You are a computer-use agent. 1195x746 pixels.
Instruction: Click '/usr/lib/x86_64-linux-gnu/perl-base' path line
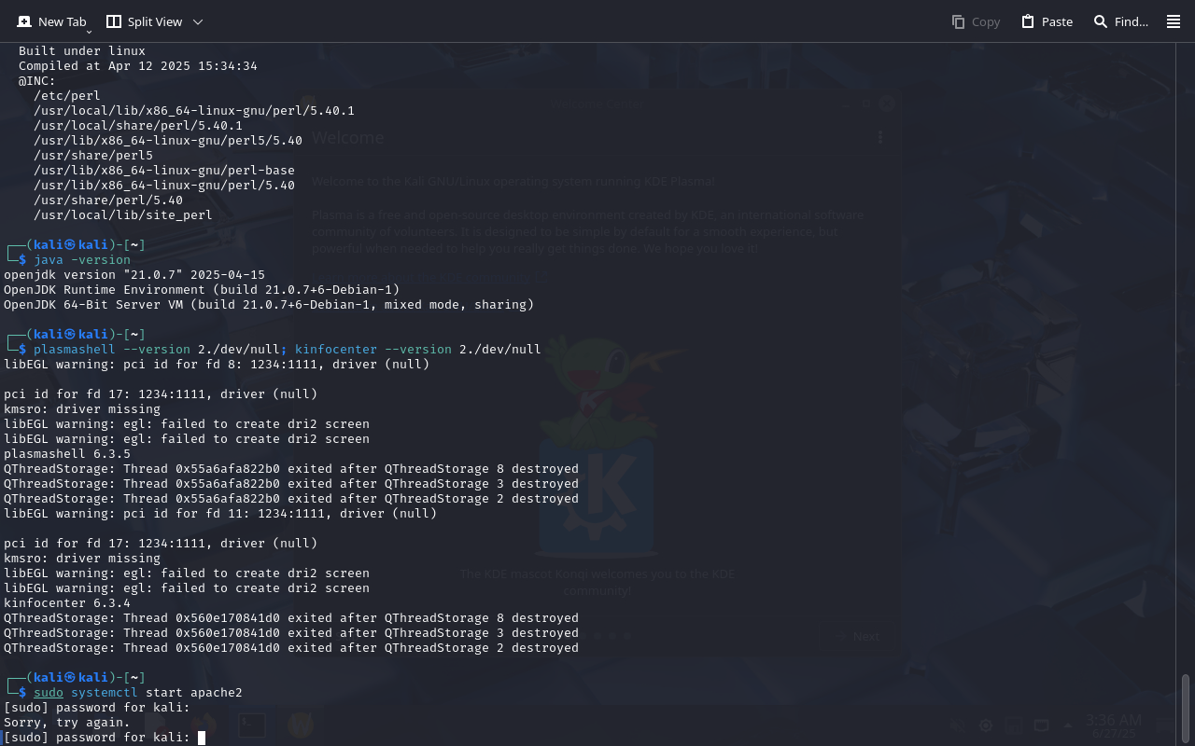164,170
